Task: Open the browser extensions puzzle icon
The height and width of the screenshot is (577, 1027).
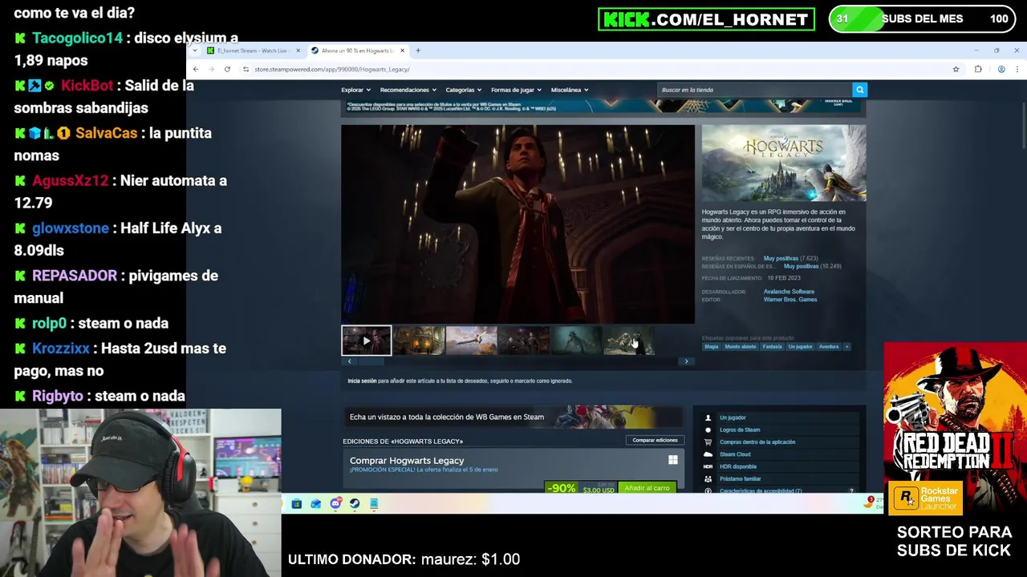Action: click(x=978, y=70)
